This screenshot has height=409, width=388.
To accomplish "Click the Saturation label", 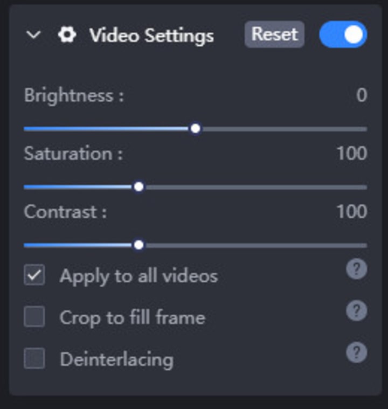I will tap(73, 154).
